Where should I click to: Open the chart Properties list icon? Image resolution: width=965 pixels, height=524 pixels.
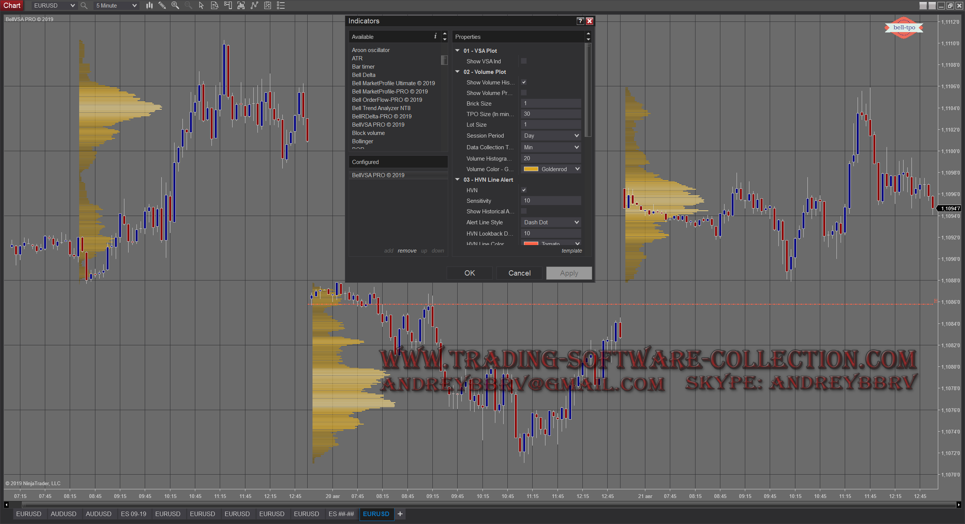[x=281, y=5]
